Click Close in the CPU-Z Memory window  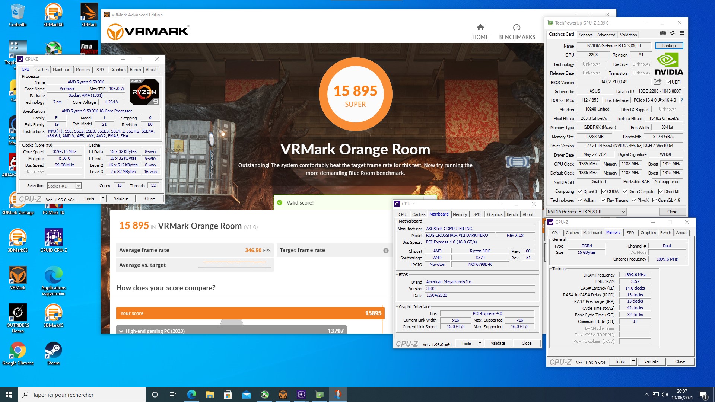coord(680,361)
